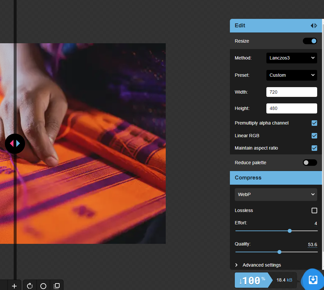Viewport: 324px width, 290px height.
Task: Open the Preset dropdown set to Custom
Action: click(291, 75)
